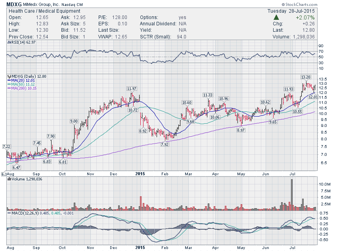This screenshot has width=337, height=251.
Task: Click the MACD(12,26,9) legend label
Action: tap(25, 213)
